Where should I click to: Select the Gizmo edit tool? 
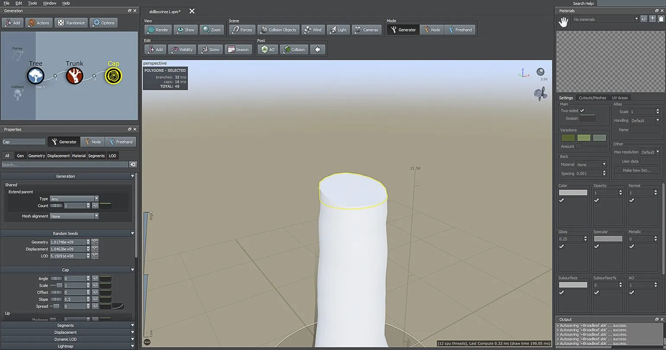tap(209, 50)
